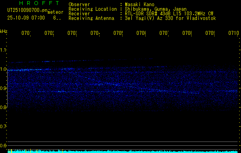241x153 pixels.
Task: Click the 1.1 frequency axis tick
Action: coord(3,50)
